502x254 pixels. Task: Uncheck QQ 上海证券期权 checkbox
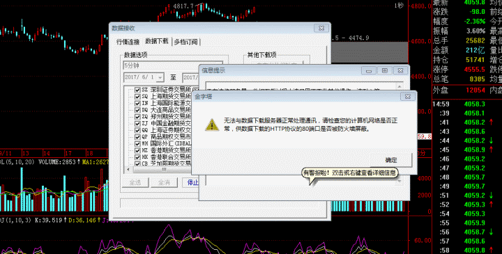(x=137, y=130)
